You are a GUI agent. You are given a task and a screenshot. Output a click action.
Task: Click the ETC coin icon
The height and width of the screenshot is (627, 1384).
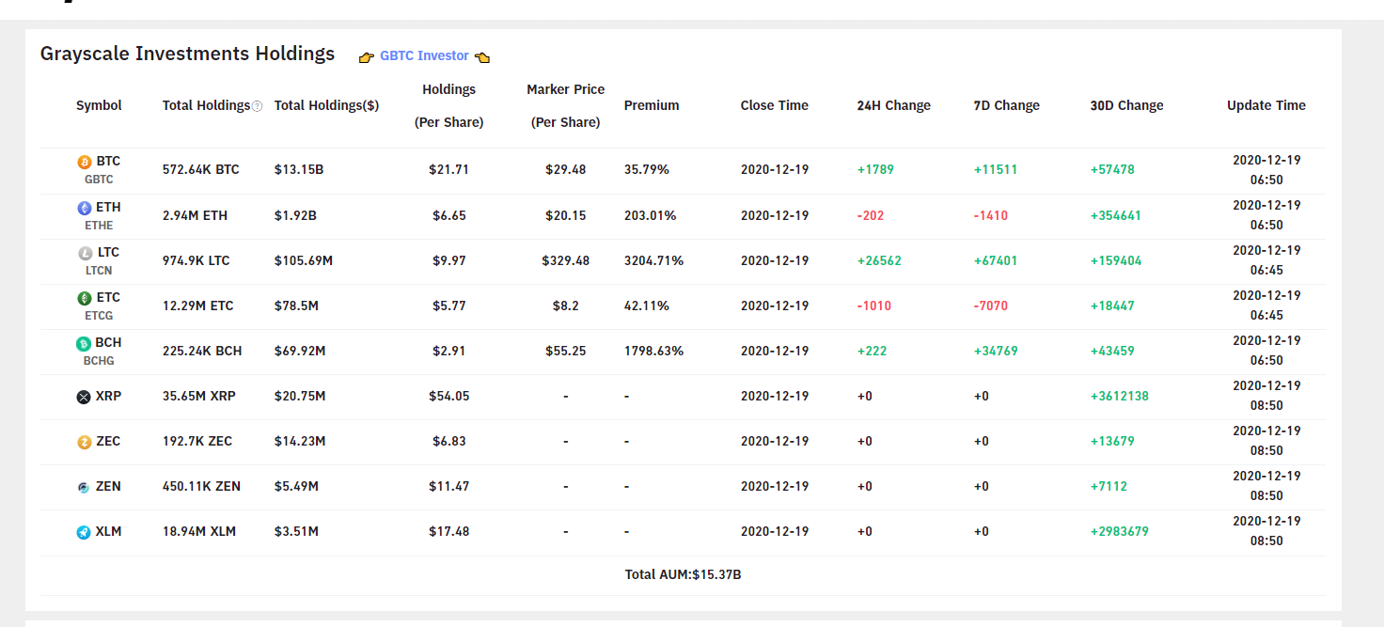(x=85, y=298)
